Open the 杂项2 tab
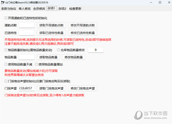This screenshot has width=172, height=124. pos(62,9)
